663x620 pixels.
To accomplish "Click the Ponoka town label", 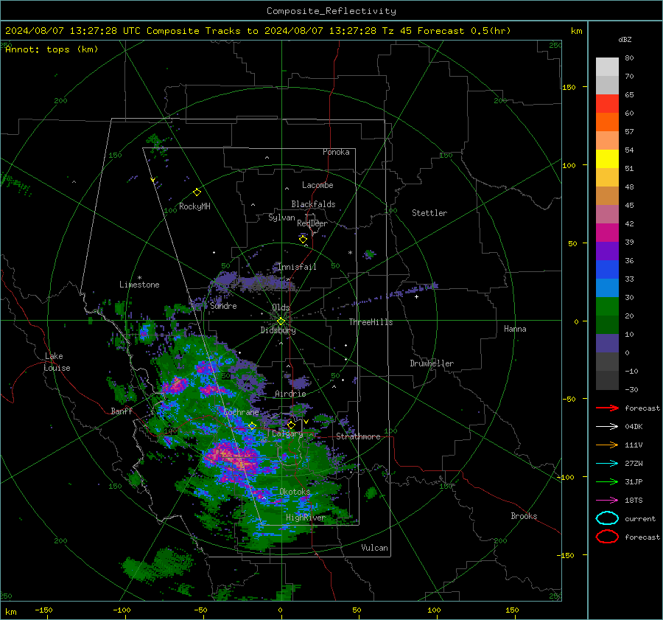I will (x=336, y=152).
